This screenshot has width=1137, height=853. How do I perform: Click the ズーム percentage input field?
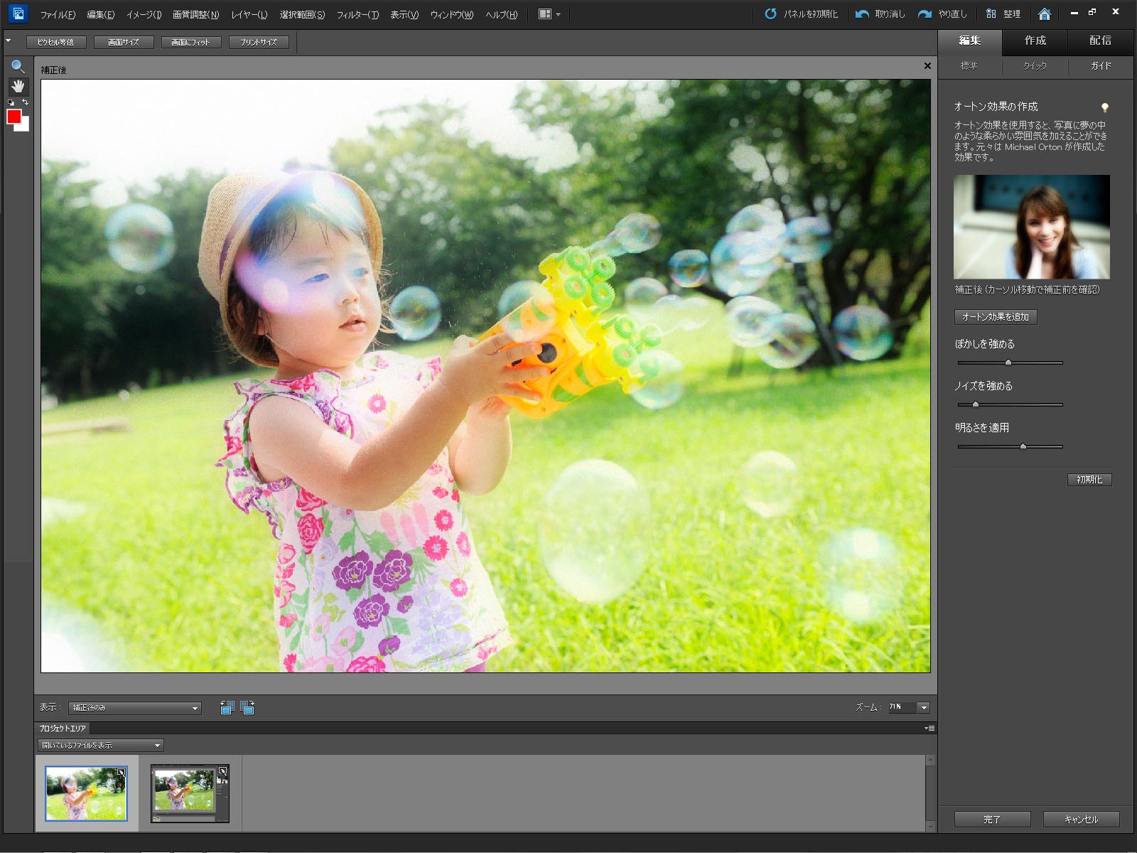(902, 707)
